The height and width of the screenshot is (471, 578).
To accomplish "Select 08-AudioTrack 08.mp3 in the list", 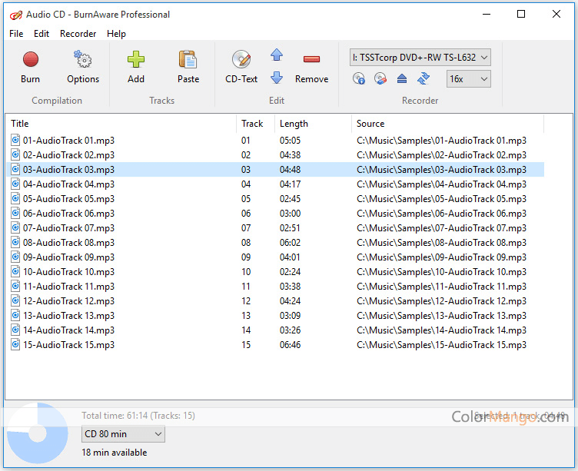I will pos(68,243).
